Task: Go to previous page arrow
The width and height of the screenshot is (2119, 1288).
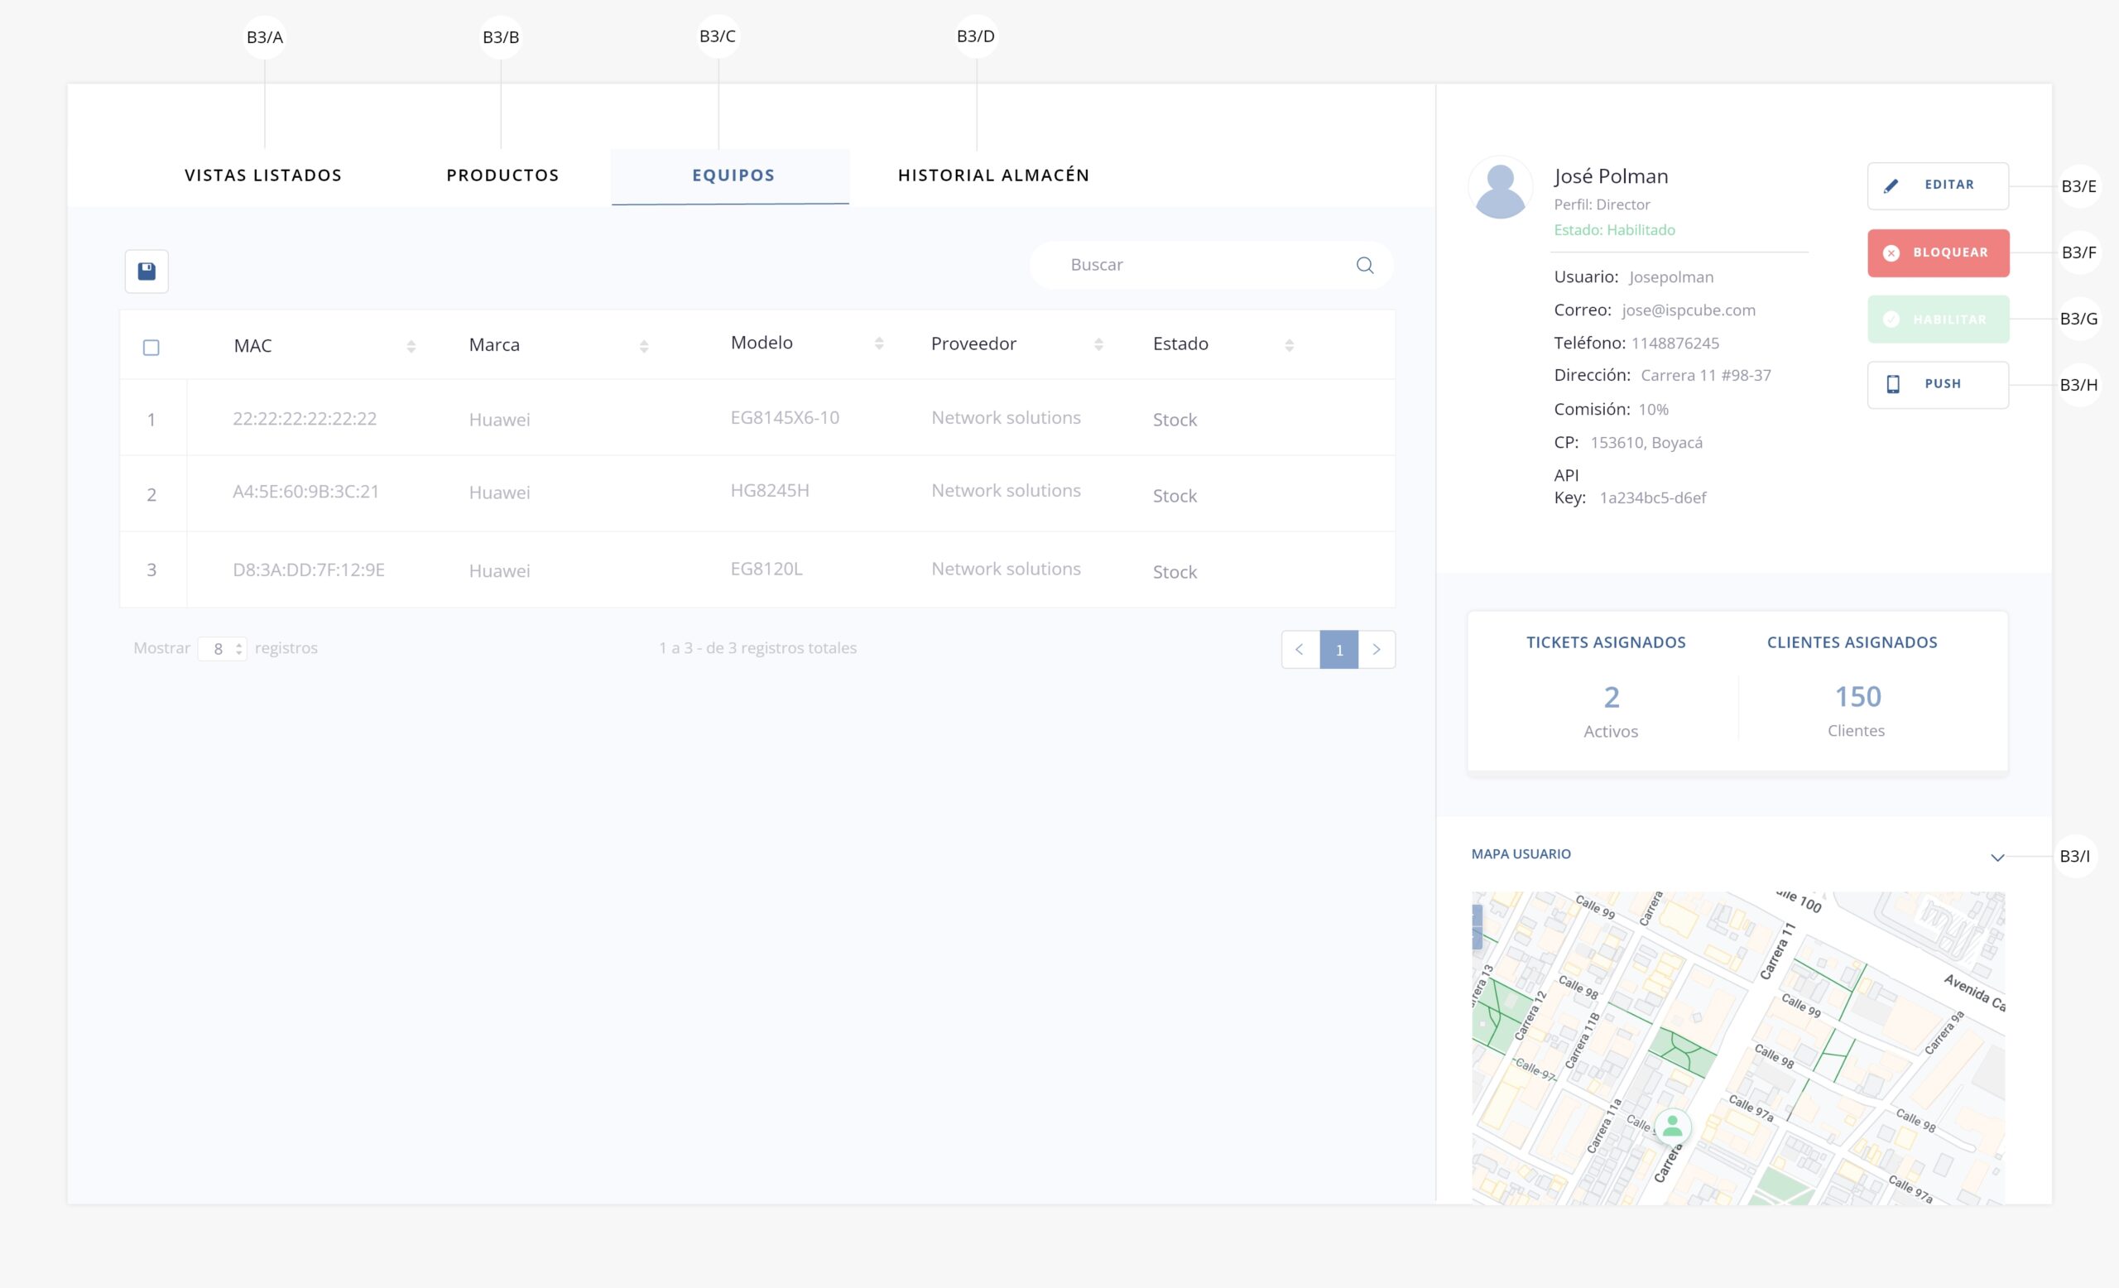Action: point(1300,649)
